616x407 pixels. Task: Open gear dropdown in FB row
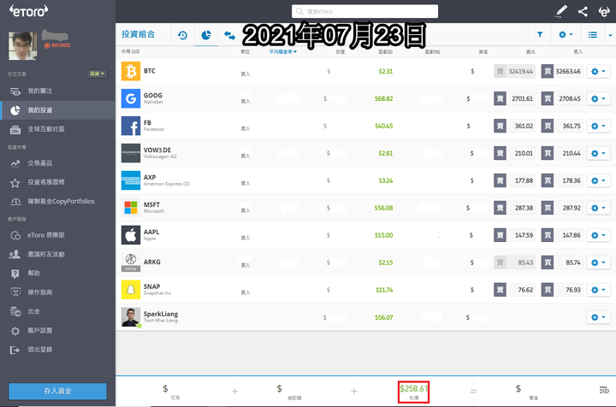598,126
